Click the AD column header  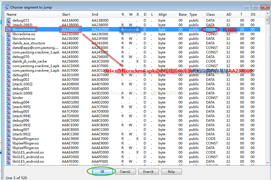[x=232, y=15]
